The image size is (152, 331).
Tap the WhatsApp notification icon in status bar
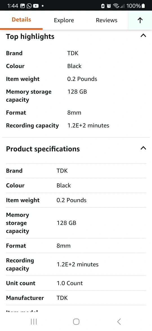pyautogui.click(x=29, y=6)
